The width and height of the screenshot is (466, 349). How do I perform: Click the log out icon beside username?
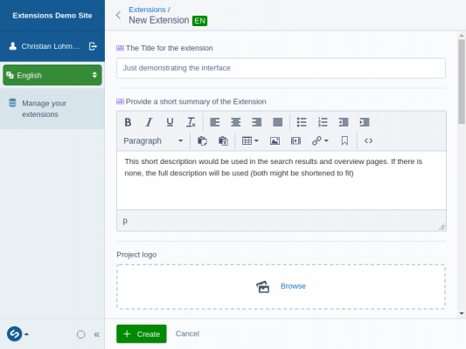93,46
